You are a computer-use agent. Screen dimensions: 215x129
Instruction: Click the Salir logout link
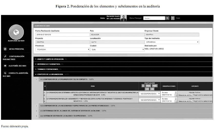point(178,18)
